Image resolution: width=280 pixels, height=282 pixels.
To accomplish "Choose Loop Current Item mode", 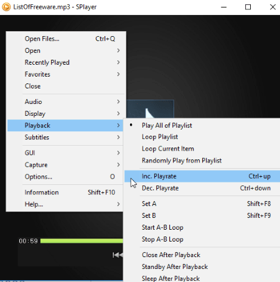I will [x=202, y=149].
